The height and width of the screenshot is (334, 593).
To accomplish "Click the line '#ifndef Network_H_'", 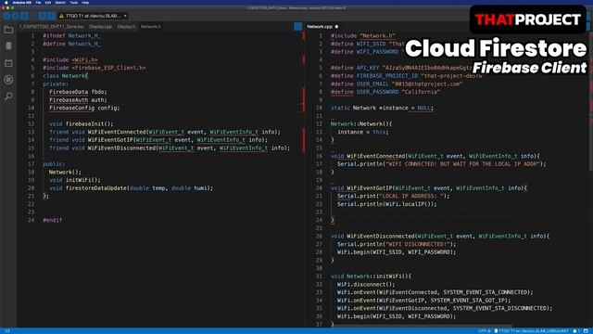I will (x=71, y=35).
